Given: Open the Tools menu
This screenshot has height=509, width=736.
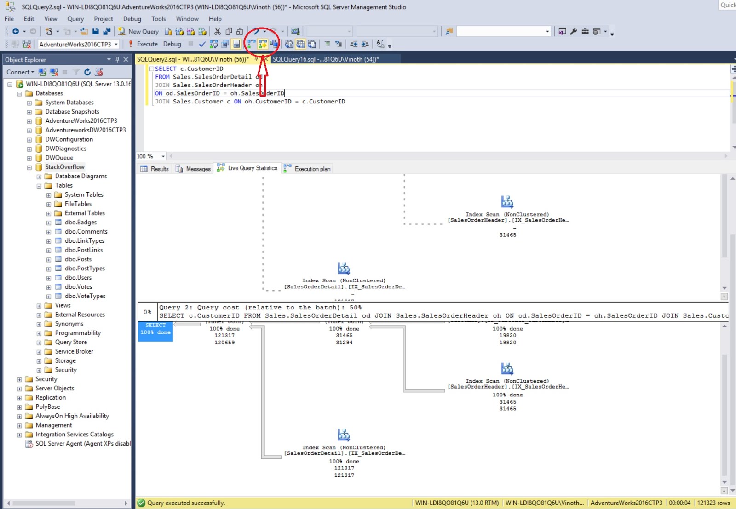Looking at the screenshot, I should pos(158,19).
